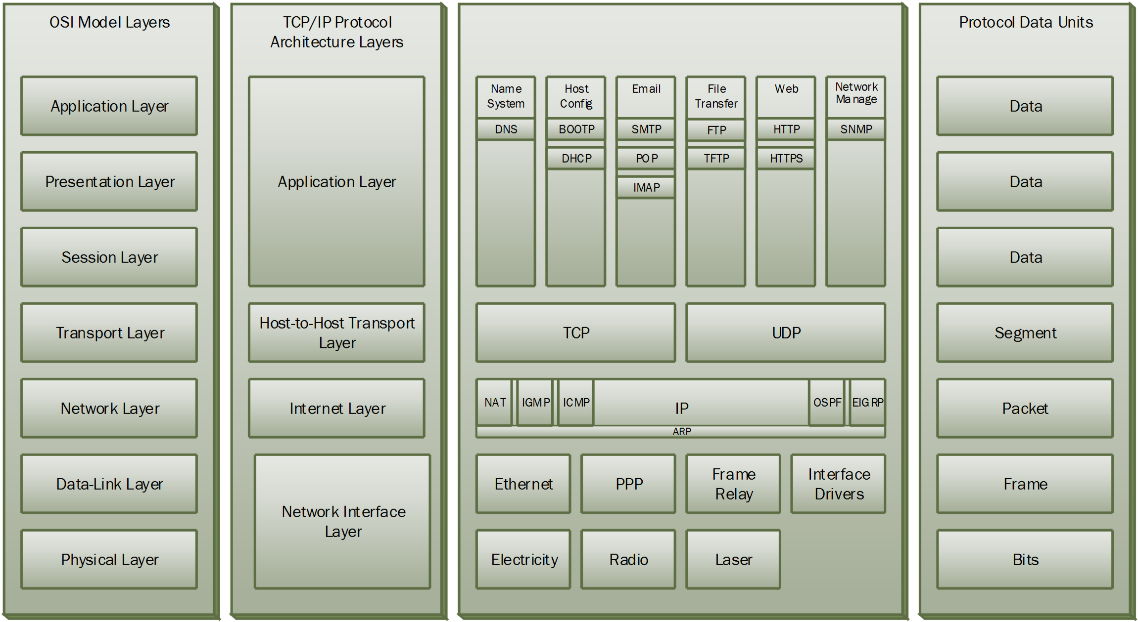Click the Network Interface Layer box

click(x=343, y=522)
